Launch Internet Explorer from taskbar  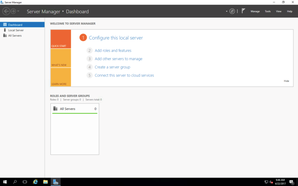click(35, 182)
